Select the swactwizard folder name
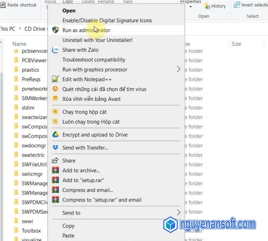This screenshot has width=268, height=241. 34,117
